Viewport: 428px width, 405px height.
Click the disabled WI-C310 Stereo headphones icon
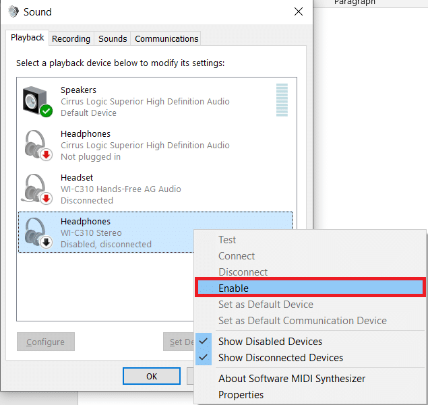pyautogui.click(x=36, y=232)
